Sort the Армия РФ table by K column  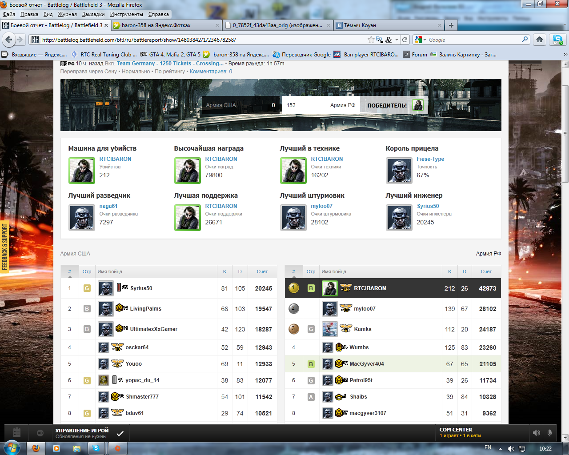point(450,271)
